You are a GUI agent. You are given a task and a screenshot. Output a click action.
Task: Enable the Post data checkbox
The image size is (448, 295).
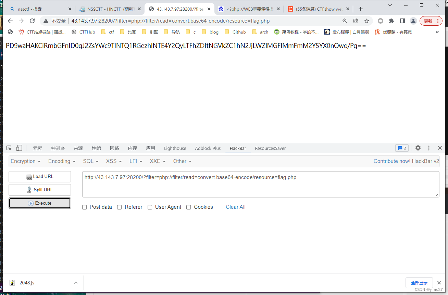(x=84, y=207)
